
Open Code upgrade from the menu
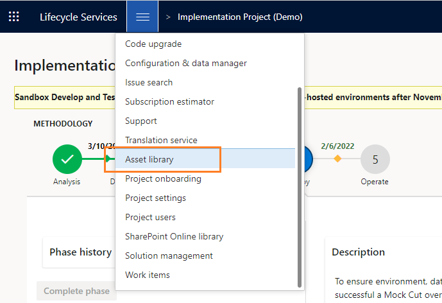(x=153, y=44)
